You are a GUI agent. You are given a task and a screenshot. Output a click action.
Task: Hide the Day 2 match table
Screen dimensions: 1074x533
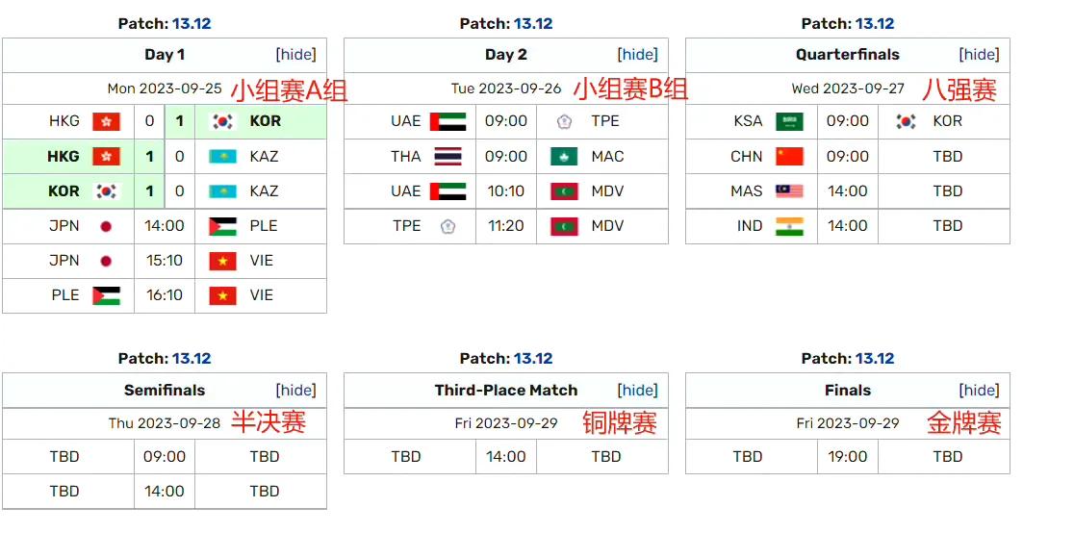pos(637,55)
